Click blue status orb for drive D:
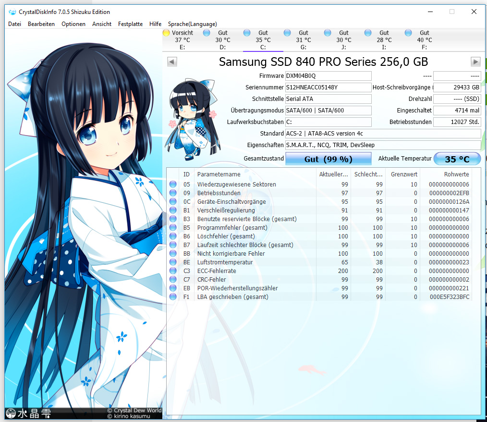This screenshot has width=487, height=422. tap(207, 33)
